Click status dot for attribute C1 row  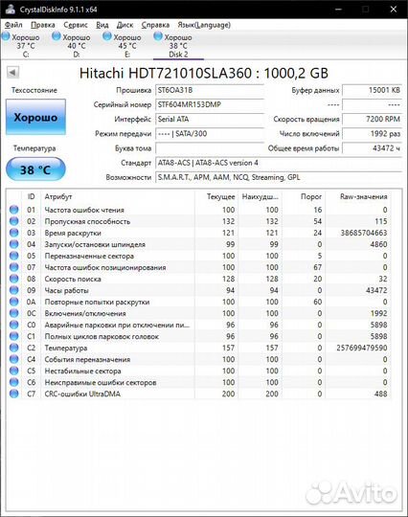(x=13, y=336)
